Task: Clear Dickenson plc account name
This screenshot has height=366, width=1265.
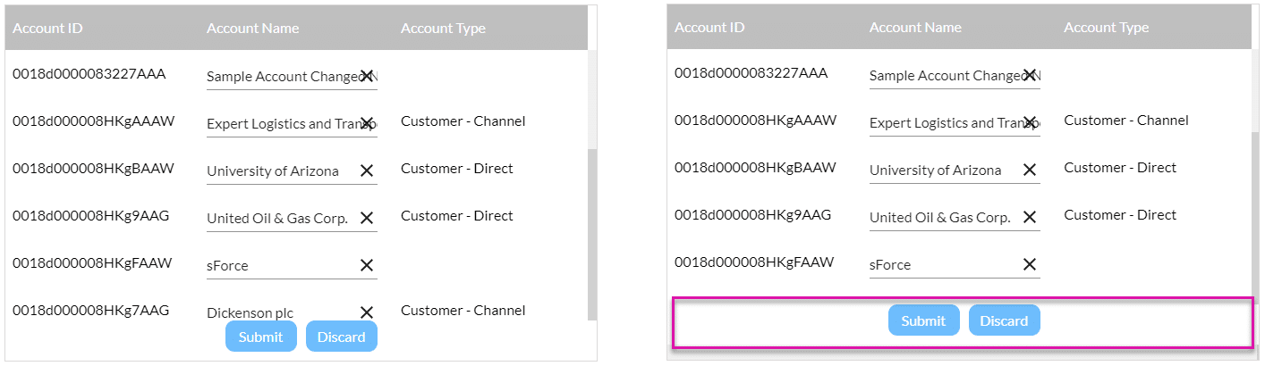Action: 367,312
